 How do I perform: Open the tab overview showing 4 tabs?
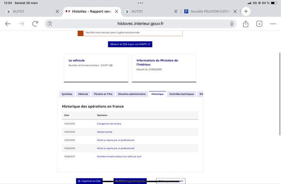click(x=259, y=23)
